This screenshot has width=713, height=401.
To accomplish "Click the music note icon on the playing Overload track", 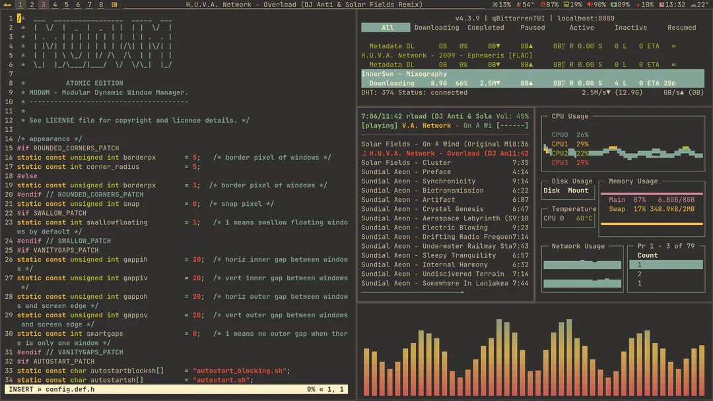I will point(364,152).
